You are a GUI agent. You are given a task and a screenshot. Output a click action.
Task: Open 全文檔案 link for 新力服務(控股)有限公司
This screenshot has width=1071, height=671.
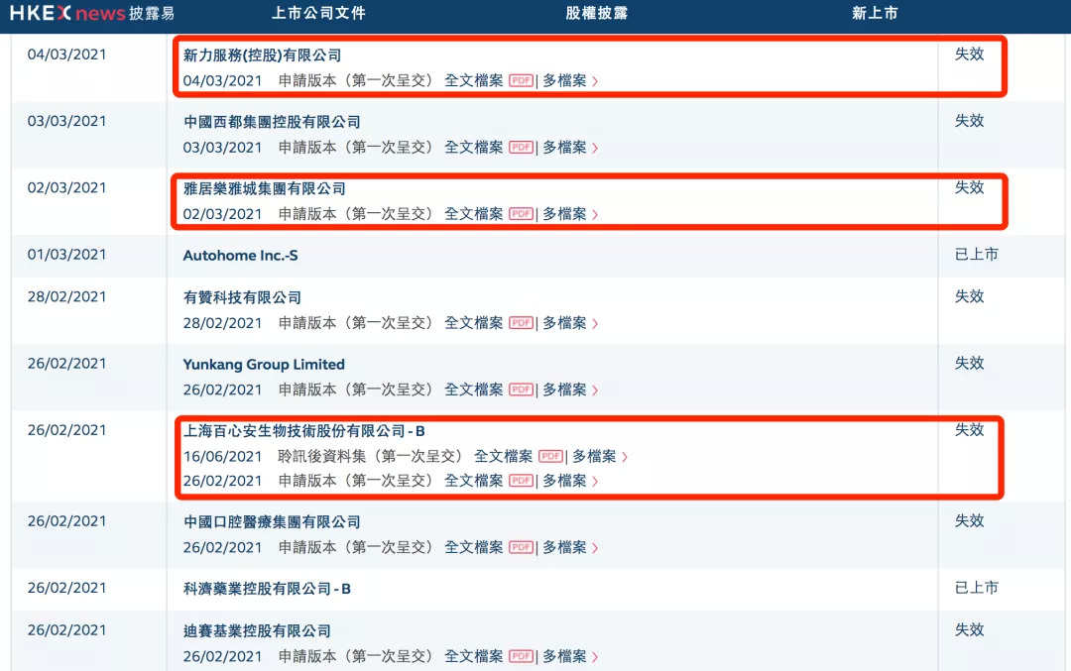click(474, 80)
